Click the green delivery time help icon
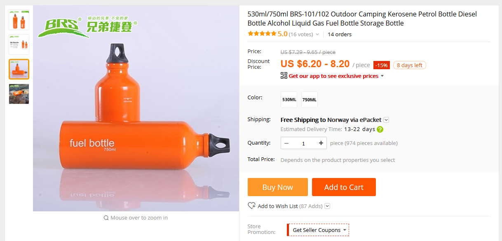502x241 pixels. (380, 129)
